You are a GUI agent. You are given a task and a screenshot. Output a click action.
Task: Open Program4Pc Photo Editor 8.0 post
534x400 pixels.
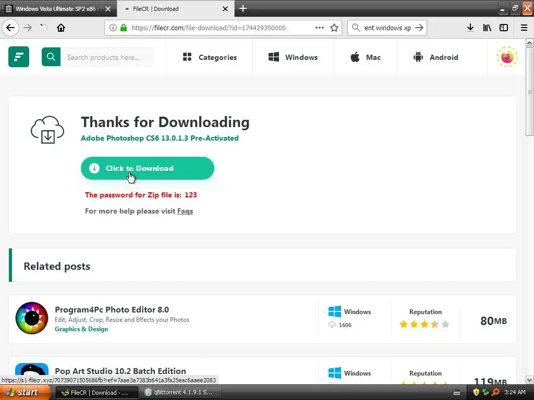pyautogui.click(x=112, y=309)
